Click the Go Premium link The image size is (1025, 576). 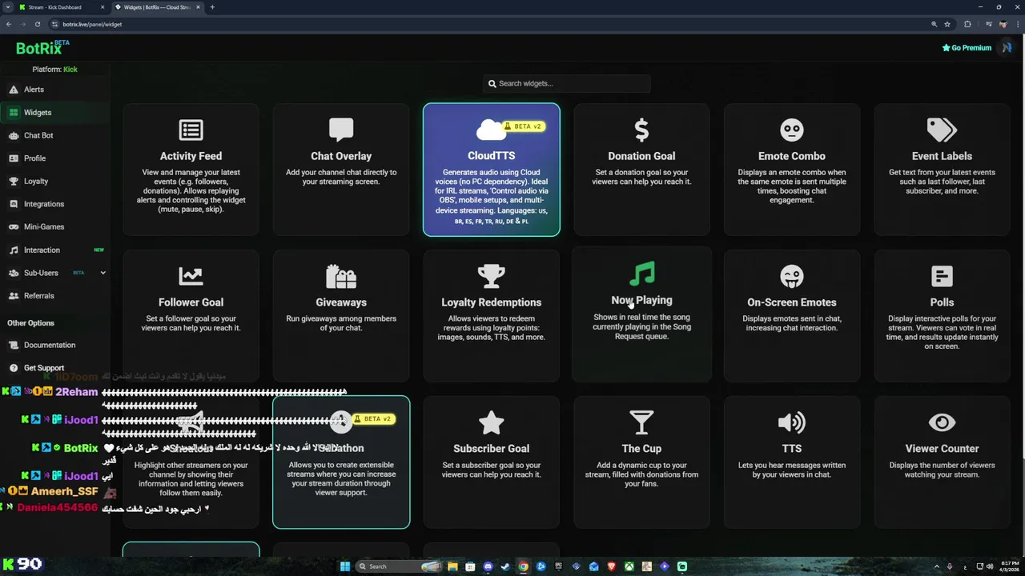967,48
